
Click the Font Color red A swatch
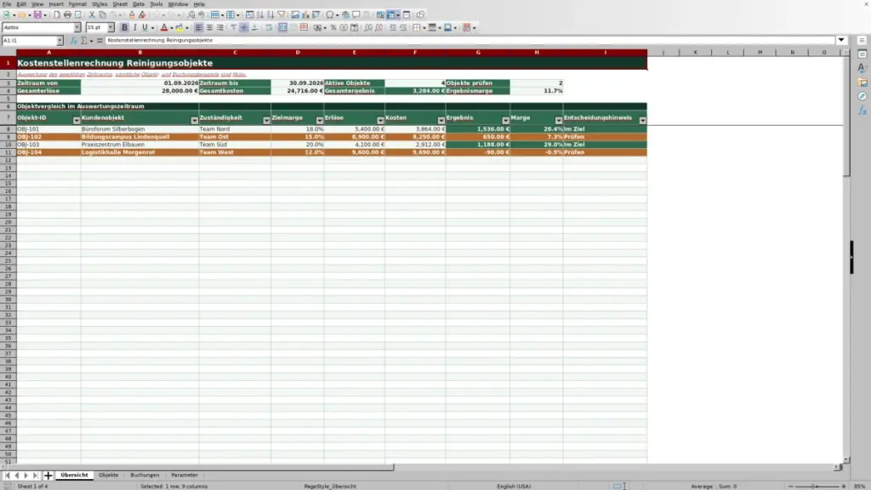[164, 28]
